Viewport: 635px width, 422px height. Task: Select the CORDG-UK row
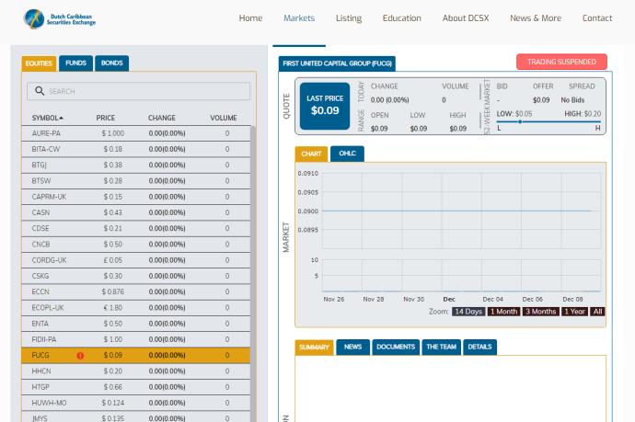pos(136,260)
